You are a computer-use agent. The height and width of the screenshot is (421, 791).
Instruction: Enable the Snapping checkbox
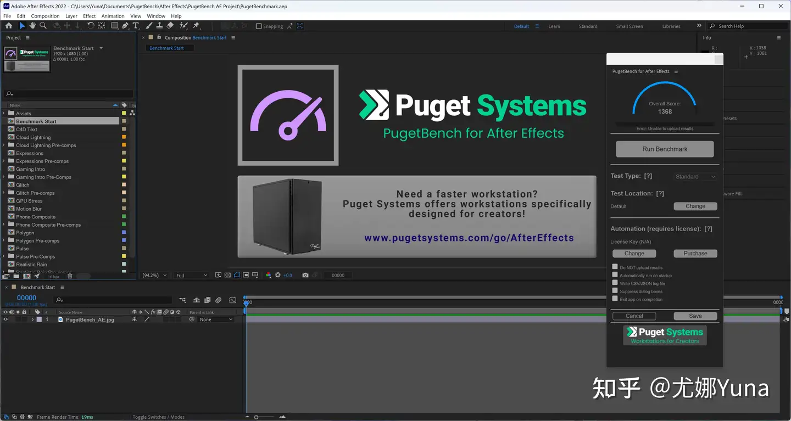tap(259, 26)
